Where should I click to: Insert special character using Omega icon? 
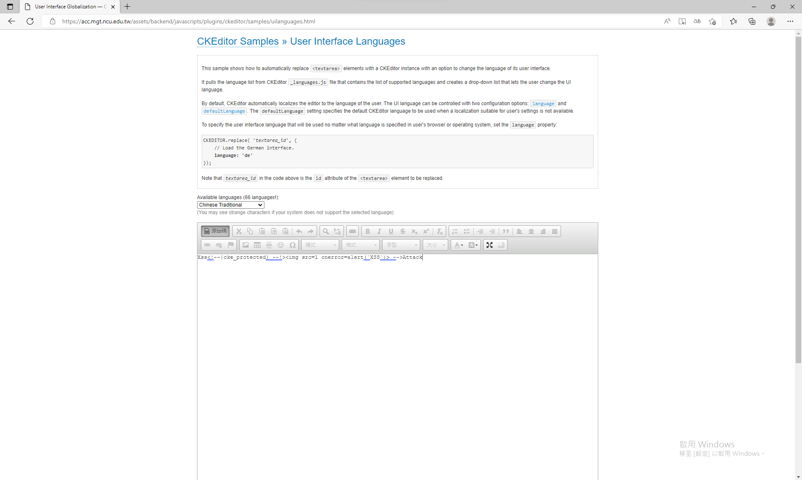tap(292, 245)
